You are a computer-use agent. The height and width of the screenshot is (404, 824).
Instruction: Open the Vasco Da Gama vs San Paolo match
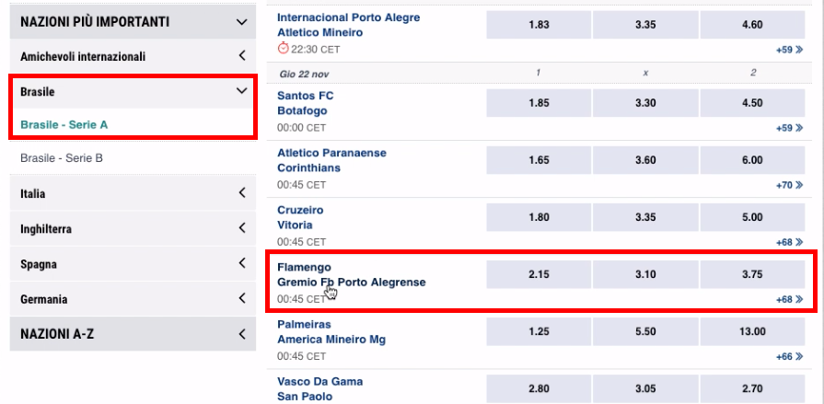(x=320, y=388)
